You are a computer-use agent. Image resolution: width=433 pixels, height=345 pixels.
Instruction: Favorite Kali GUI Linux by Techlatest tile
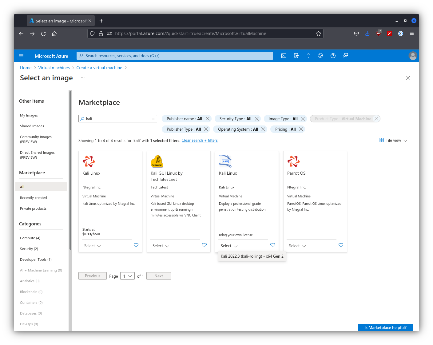coord(204,245)
